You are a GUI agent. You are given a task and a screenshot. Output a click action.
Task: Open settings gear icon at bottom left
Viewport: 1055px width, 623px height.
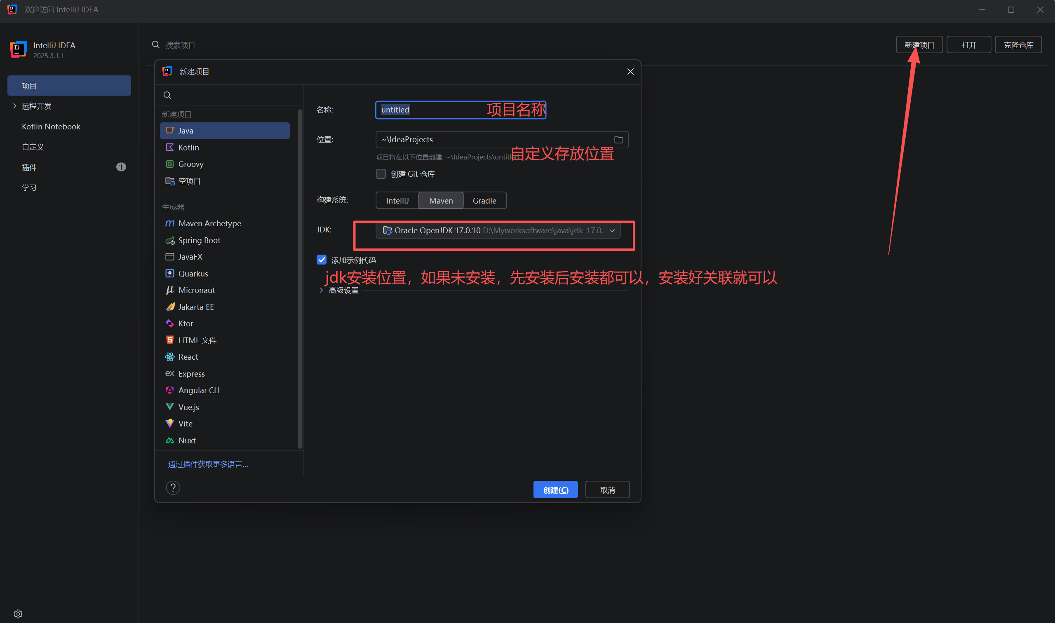[x=18, y=614]
